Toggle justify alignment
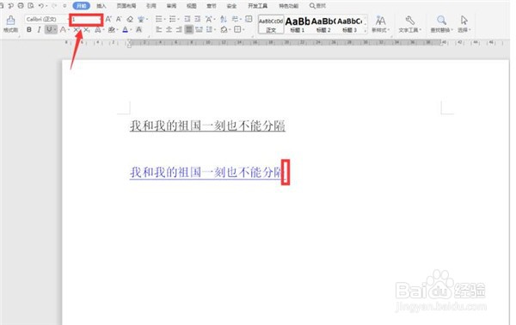Viewport: 516px width, 325px height. 189,30
